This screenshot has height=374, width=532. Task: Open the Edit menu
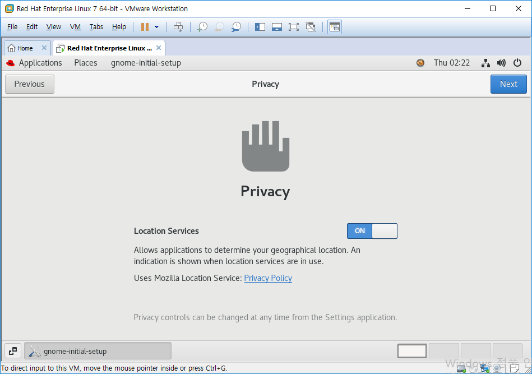[x=32, y=27]
